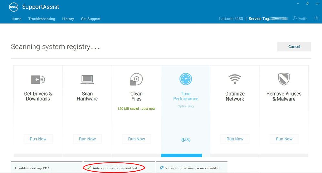The image size is (322, 173).
Task: Run Now for Clean Files
Action: 136,139
